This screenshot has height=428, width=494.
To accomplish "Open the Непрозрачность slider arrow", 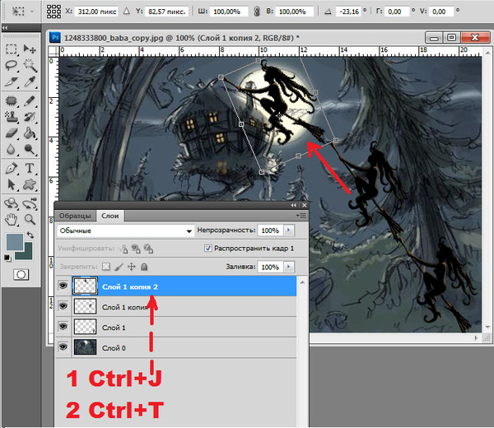I will [289, 230].
